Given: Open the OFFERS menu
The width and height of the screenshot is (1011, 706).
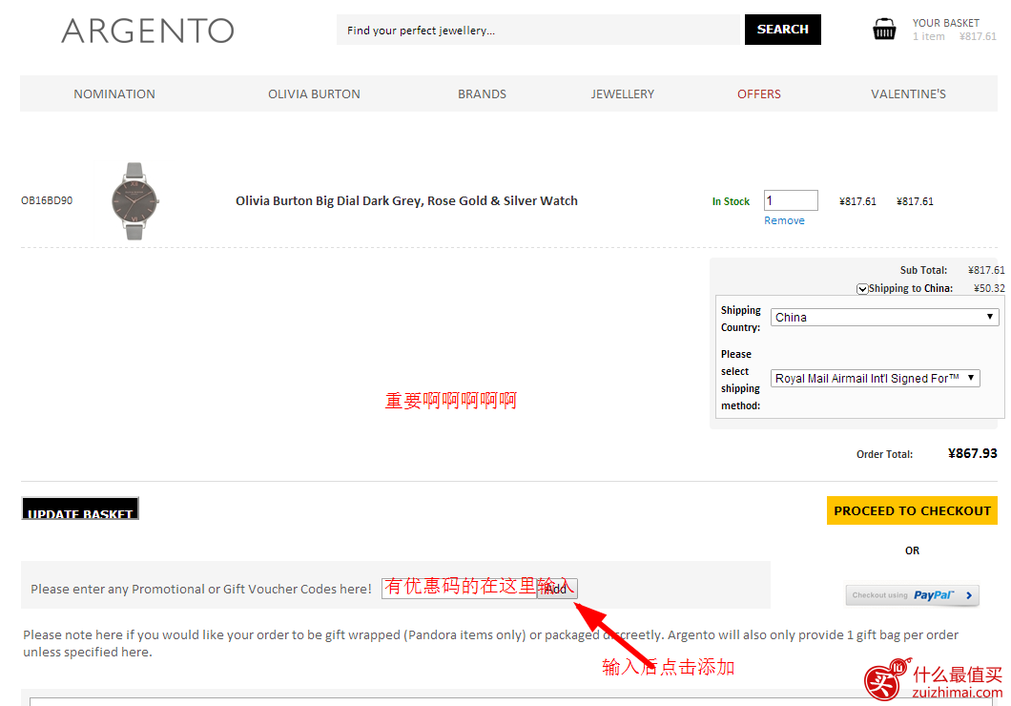Looking at the screenshot, I should click(759, 94).
